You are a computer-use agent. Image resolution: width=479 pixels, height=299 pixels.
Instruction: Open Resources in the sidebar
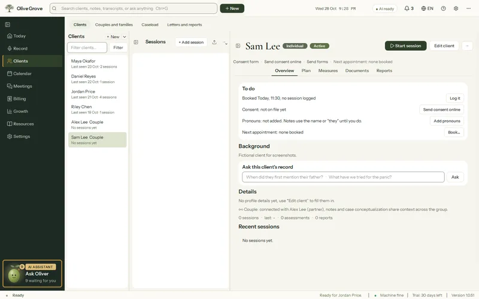(x=32, y=124)
